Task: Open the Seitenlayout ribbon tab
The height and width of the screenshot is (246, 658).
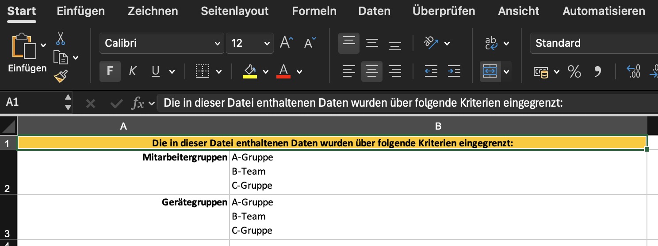Action: click(235, 11)
